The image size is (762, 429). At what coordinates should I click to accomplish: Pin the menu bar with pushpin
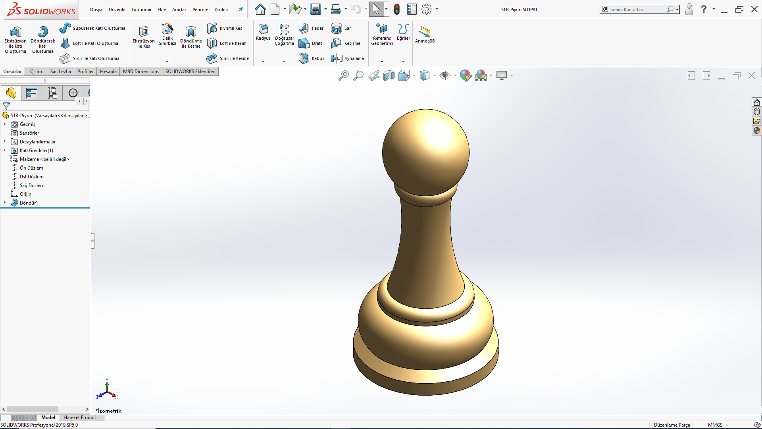[x=241, y=9]
